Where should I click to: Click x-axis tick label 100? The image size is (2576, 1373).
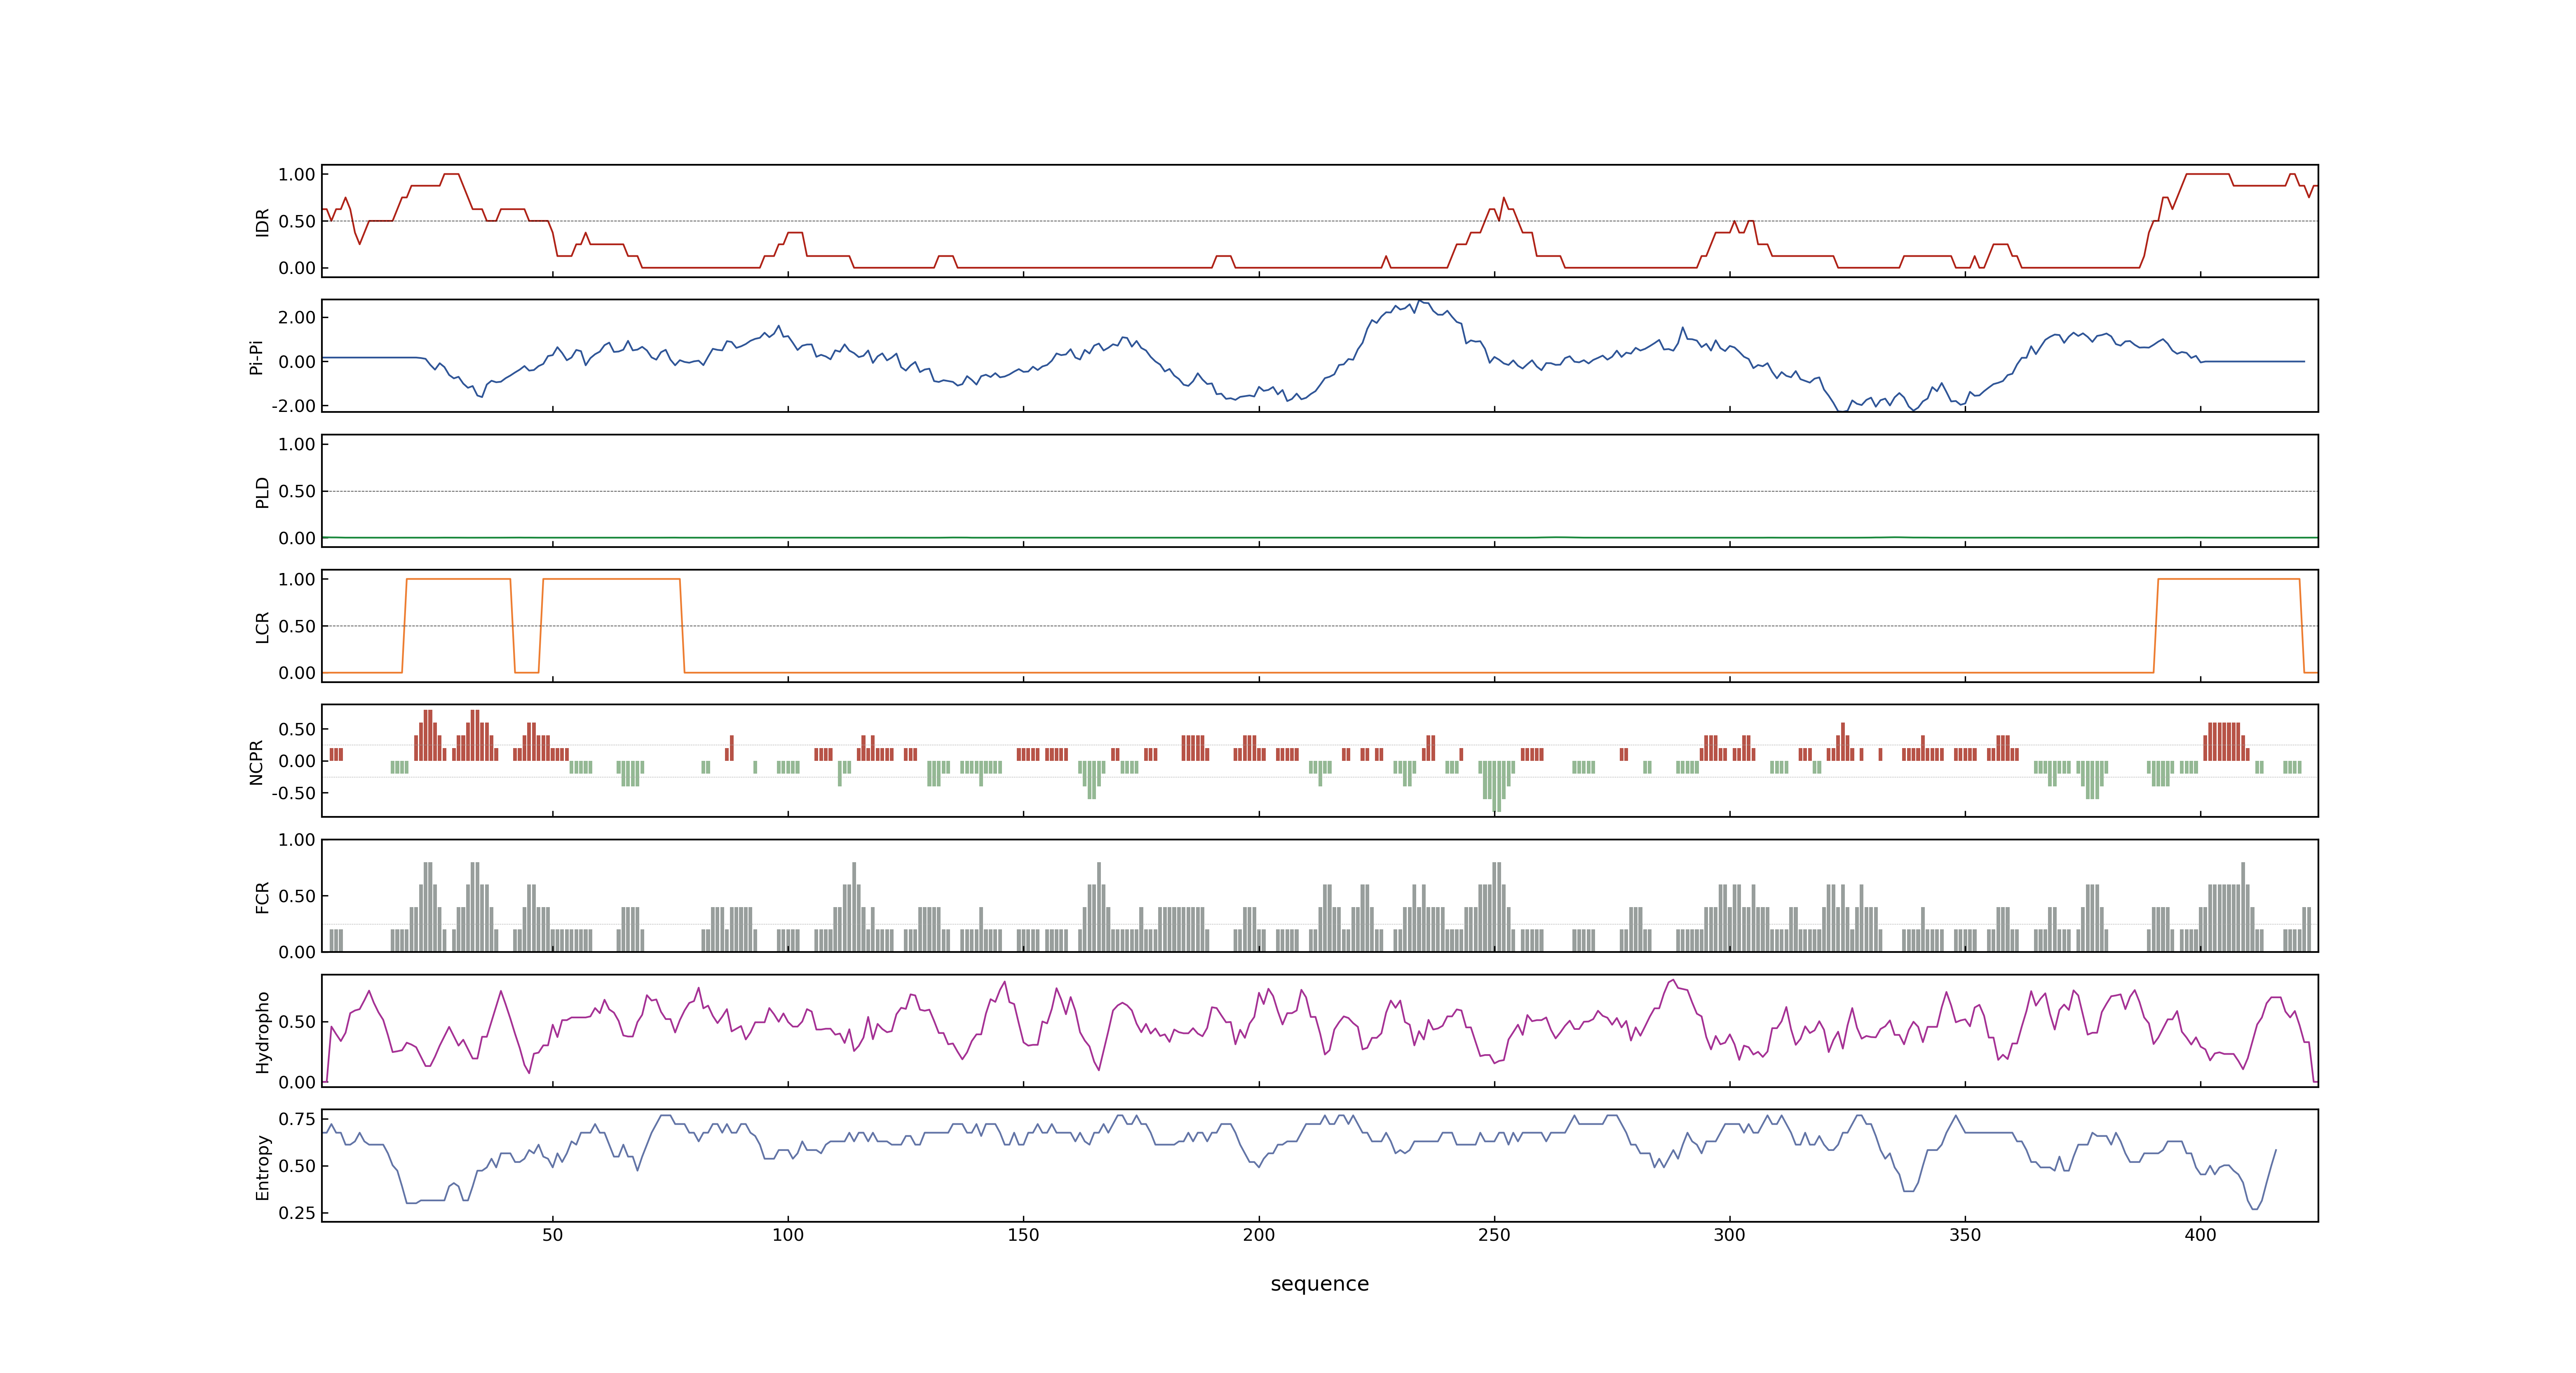[x=788, y=1235]
